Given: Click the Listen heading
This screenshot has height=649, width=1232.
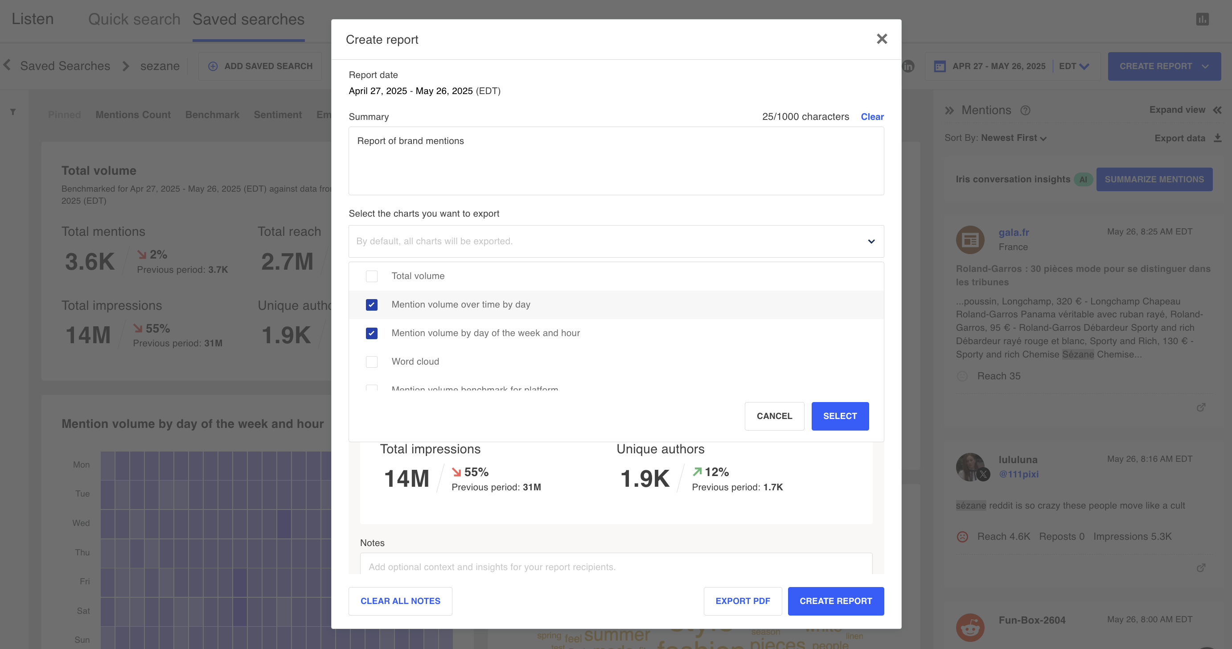Looking at the screenshot, I should tap(33, 19).
